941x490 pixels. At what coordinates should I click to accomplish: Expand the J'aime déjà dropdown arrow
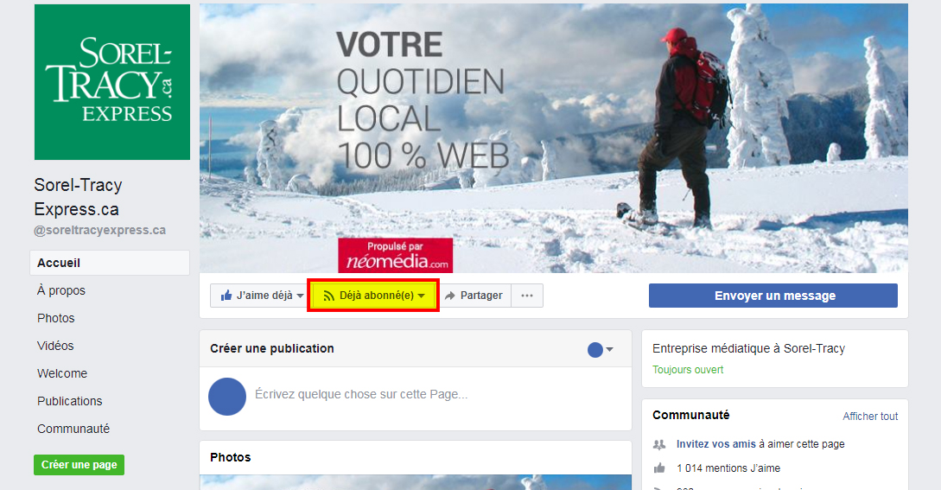click(300, 296)
